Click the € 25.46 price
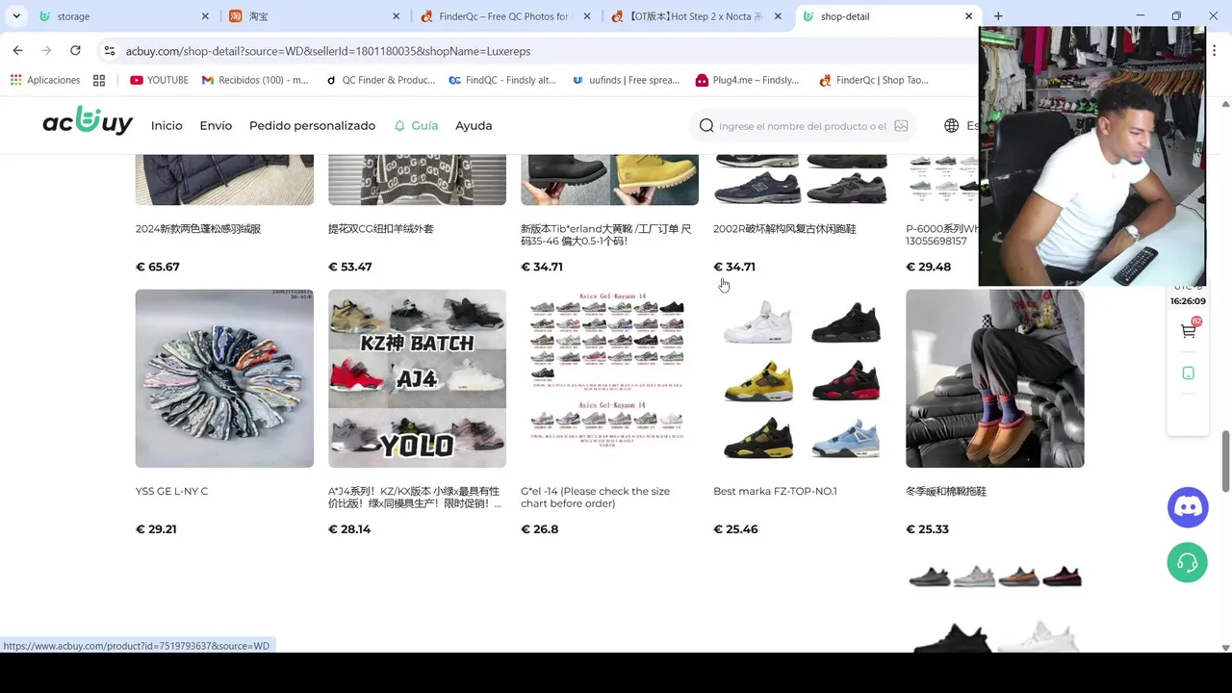This screenshot has width=1232, height=693. tap(735, 529)
